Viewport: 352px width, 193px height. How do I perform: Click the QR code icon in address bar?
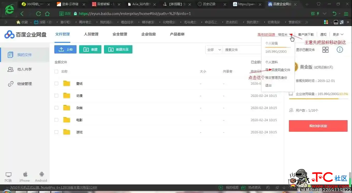(x=313, y=14)
